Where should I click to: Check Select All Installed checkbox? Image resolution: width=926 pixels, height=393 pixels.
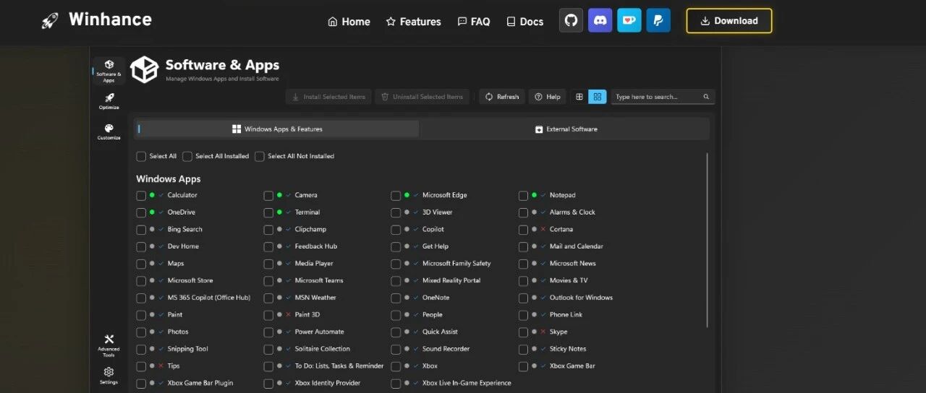pyautogui.click(x=187, y=157)
